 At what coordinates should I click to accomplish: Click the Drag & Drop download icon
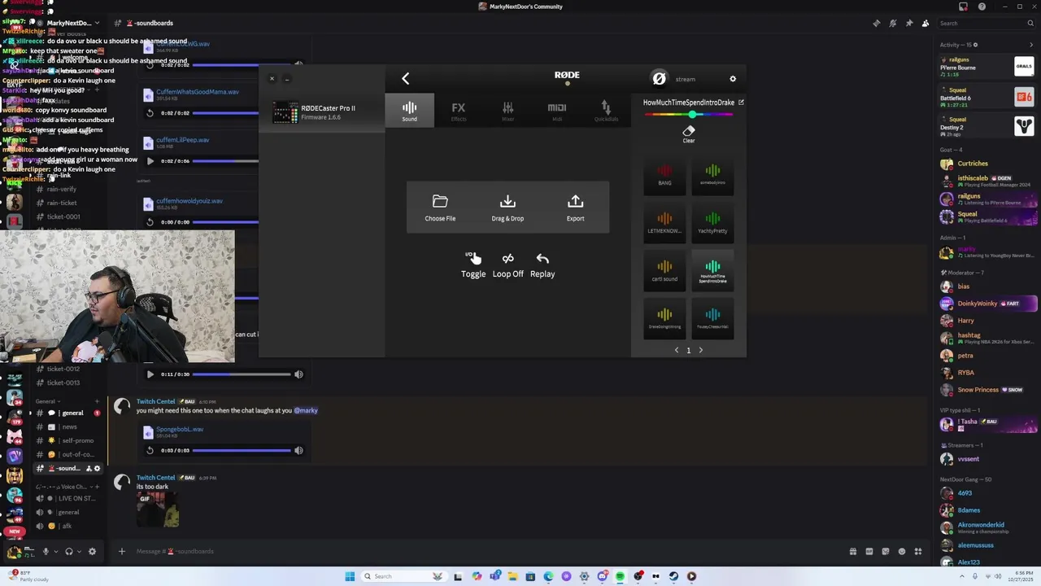pos(507,201)
